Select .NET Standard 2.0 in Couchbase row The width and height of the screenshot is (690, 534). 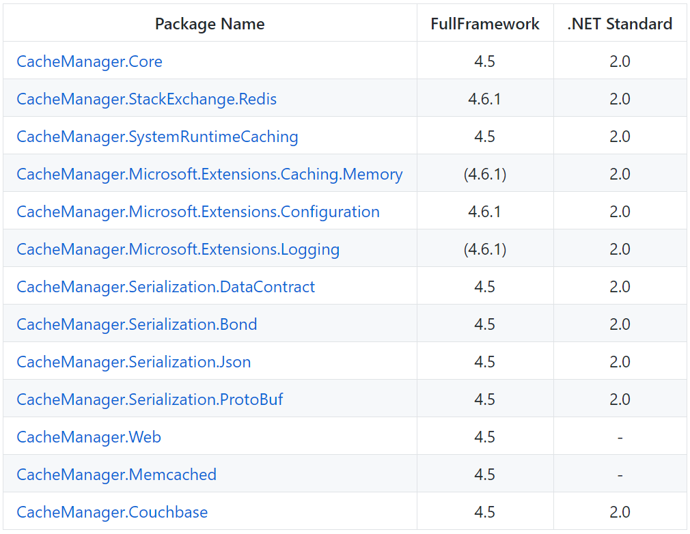(x=620, y=512)
